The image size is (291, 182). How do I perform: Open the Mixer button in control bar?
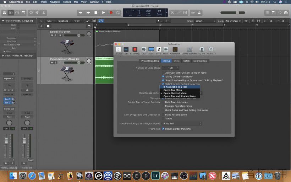coord(38,13)
